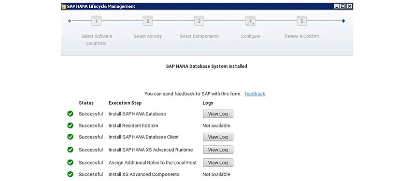Open the feedback link to SAP
The height and width of the screenshot is (181, 413).
pyautogui.click(x=255, y=94)
